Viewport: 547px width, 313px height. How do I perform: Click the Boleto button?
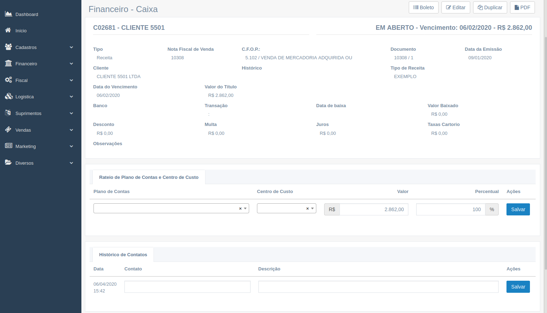coord(423,7)
